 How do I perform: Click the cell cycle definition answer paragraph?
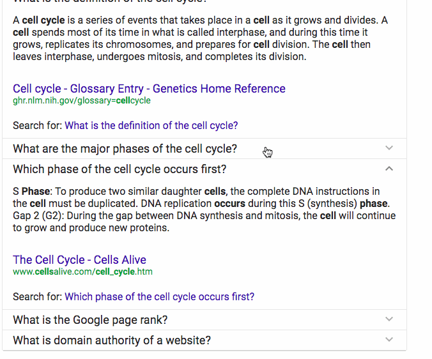[x=200, y=38]
